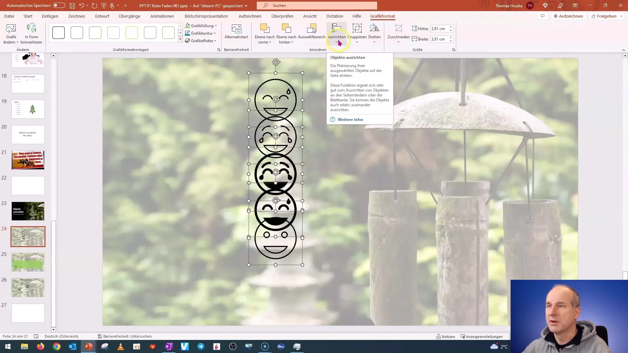Image resolution: width=628 pixels, height=353 pixels.
Task: Click Barrierefreiheit: Untersuchen status
Action: click(125, 336)
